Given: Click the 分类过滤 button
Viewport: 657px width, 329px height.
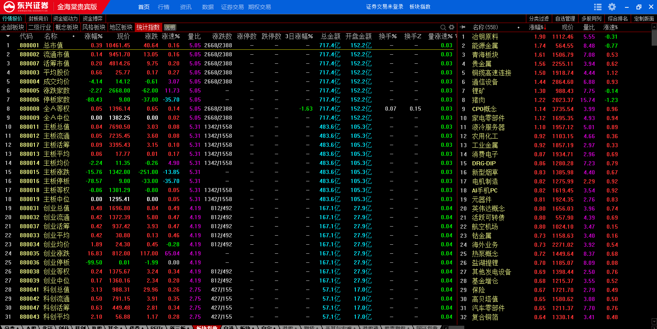Looking at the screenshot, I should [539, 19].
